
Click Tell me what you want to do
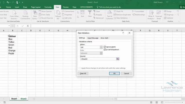(109, 7)
